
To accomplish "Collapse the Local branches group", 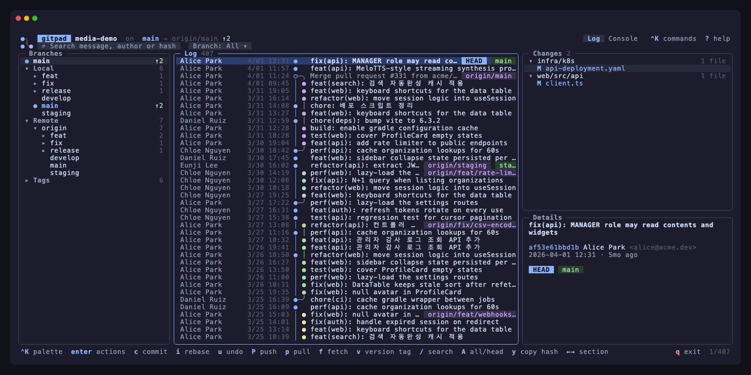I will (27, 69).
